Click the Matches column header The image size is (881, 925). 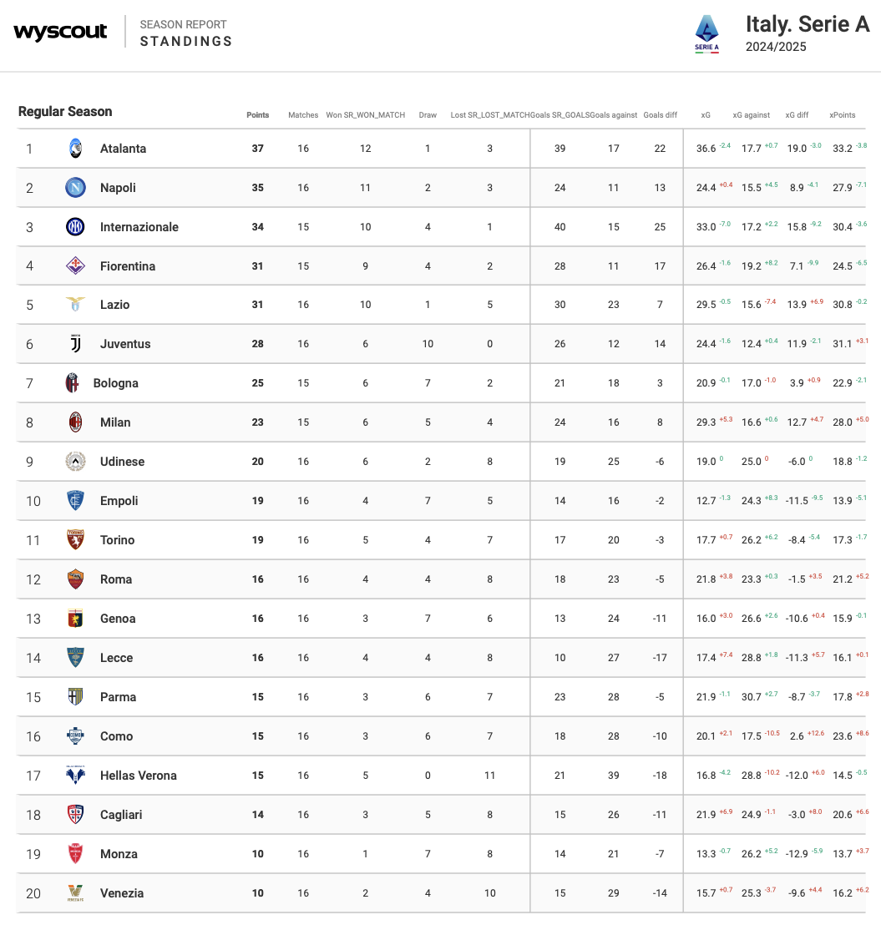(303, 115)
